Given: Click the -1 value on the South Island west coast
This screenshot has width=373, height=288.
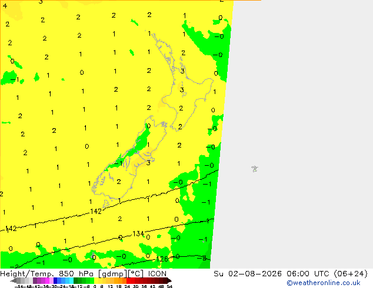Looking at the screenshot, I should 118,163.
